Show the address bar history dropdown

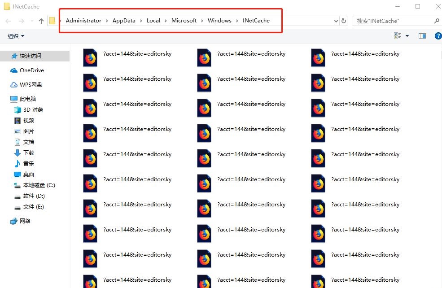[336, 21]
